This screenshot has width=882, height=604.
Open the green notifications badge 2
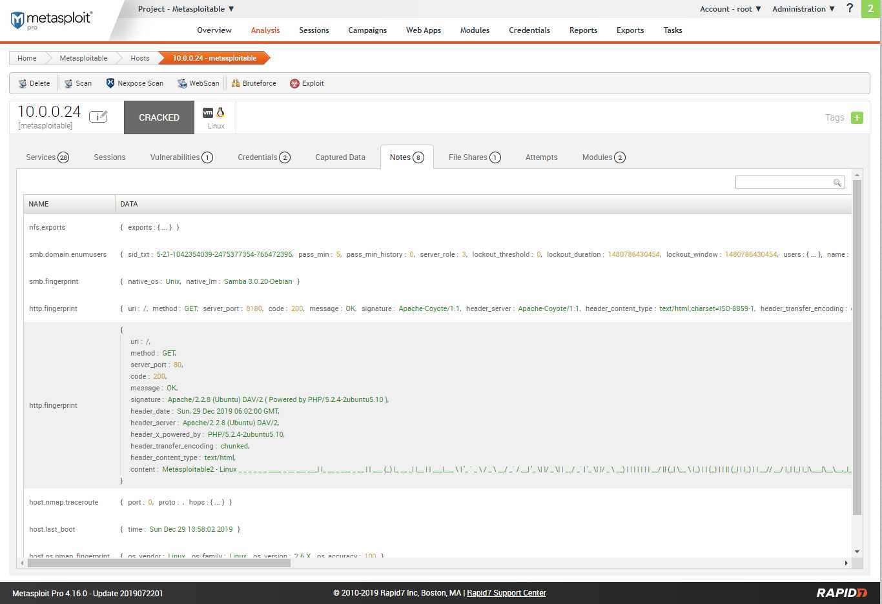pyautogui.click(x=870, y=9)
